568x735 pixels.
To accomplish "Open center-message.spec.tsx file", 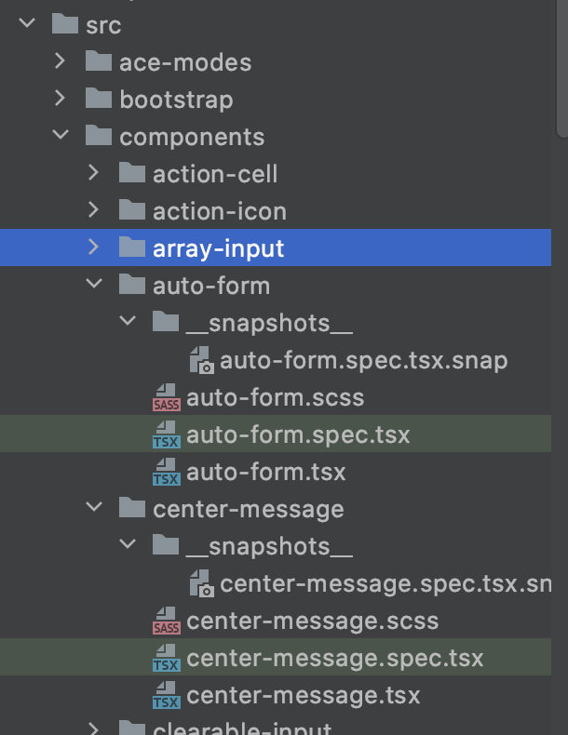I will click(x=335, y=658).
